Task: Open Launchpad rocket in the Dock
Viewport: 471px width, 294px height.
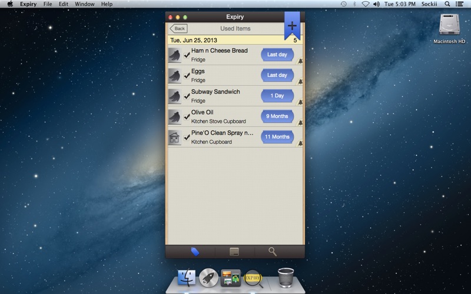Action: 208,278
